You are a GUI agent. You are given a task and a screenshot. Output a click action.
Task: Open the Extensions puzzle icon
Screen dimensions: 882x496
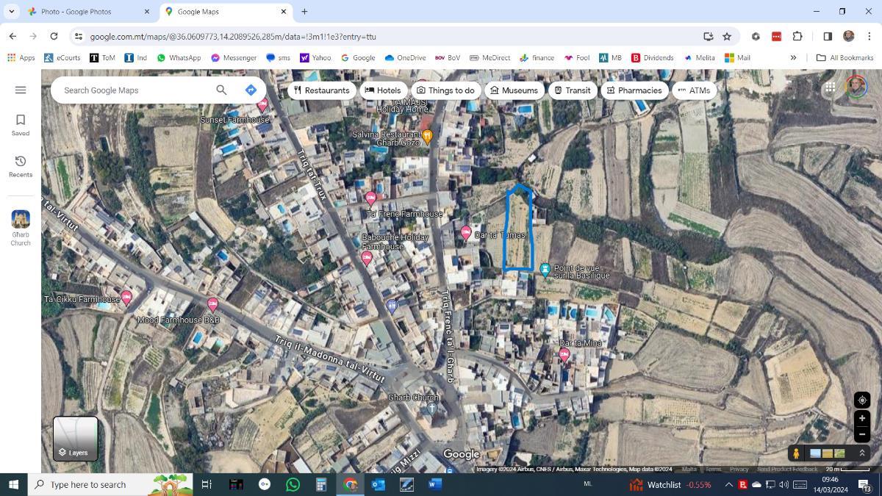(797, 36)
